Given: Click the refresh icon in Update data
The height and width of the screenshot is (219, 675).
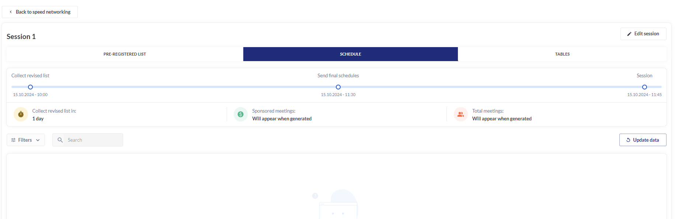Looking at the screenshot, I should [x=628, y=140].
